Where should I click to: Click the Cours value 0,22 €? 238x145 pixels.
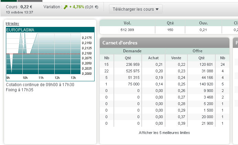[x=26, y=7]
